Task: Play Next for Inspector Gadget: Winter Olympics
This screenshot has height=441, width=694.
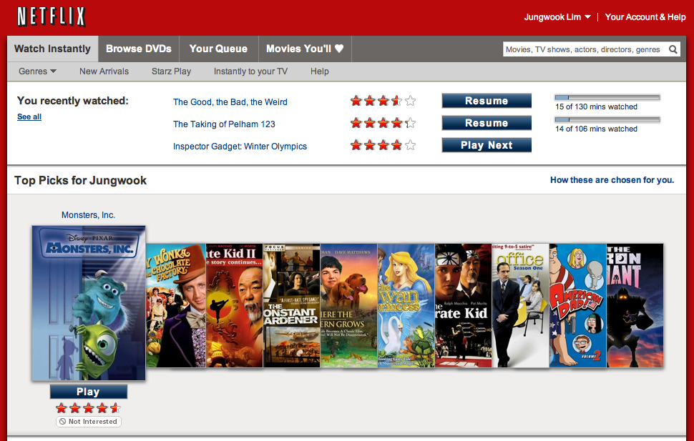Action: [x=487, y=145]
